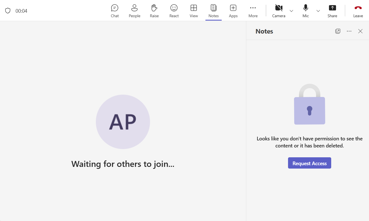Image resolution: width=369 pixels, height=221 pixels.
Task: Open the React emoji menu
Action: 174,11
